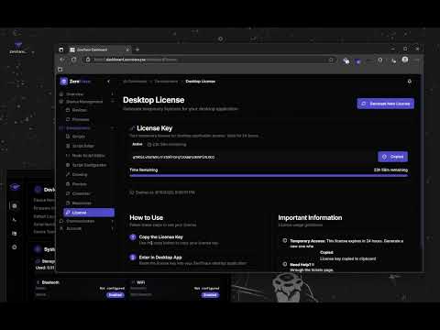
Task: Click the Dashboard breadcrumb
Action: [x=135, y=82]
